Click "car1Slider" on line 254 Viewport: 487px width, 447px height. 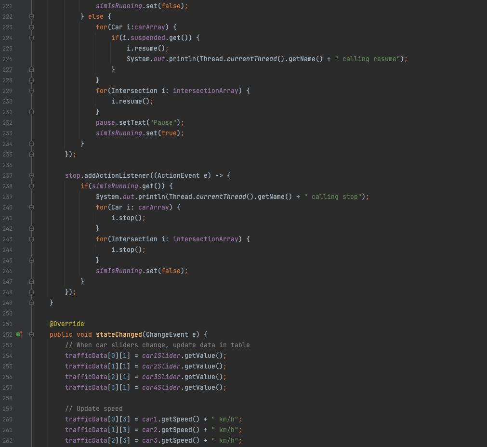click(161, 356)
